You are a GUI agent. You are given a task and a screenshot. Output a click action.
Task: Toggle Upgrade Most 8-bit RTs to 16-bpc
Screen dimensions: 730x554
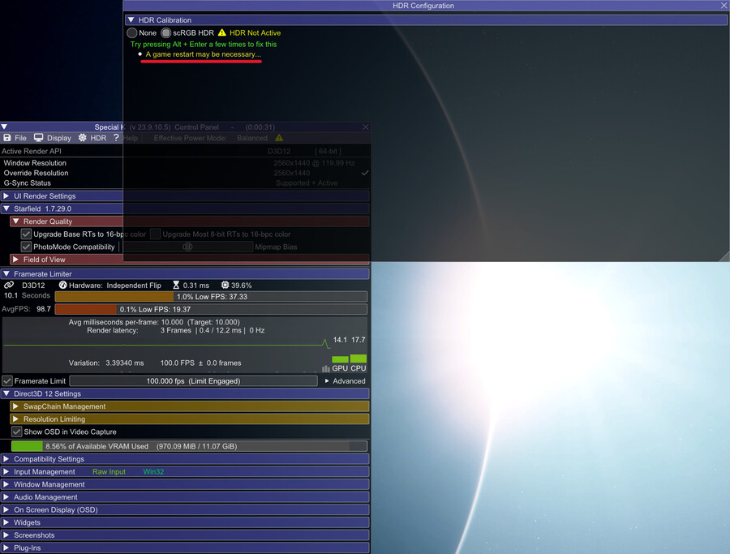click(156, 234)
